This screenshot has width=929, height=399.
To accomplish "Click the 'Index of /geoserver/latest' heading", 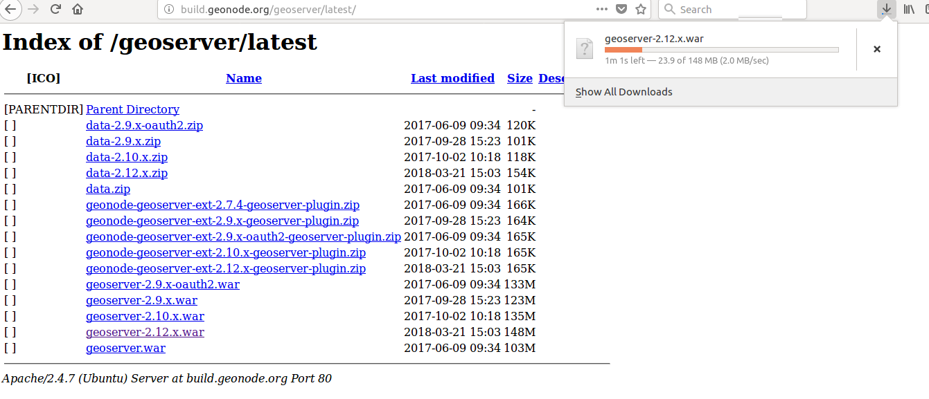I will pyautogui.click(x=159, y=42).
